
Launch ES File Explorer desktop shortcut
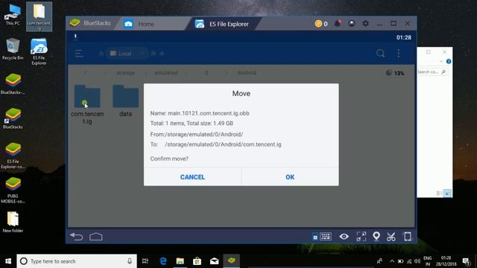point(39,51)
